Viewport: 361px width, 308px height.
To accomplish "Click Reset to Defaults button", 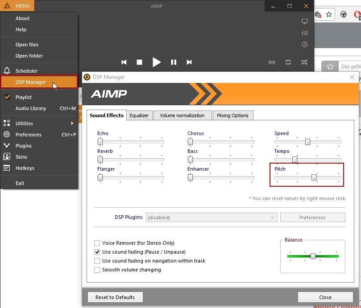I will [115, 297].
